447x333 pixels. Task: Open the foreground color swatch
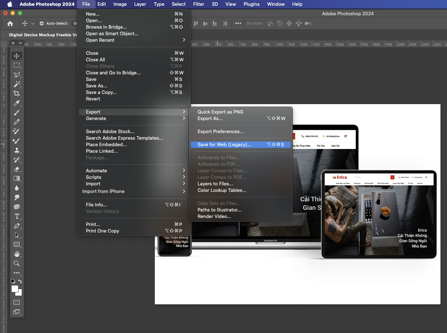pyautogui.click(x=15, y=289)
